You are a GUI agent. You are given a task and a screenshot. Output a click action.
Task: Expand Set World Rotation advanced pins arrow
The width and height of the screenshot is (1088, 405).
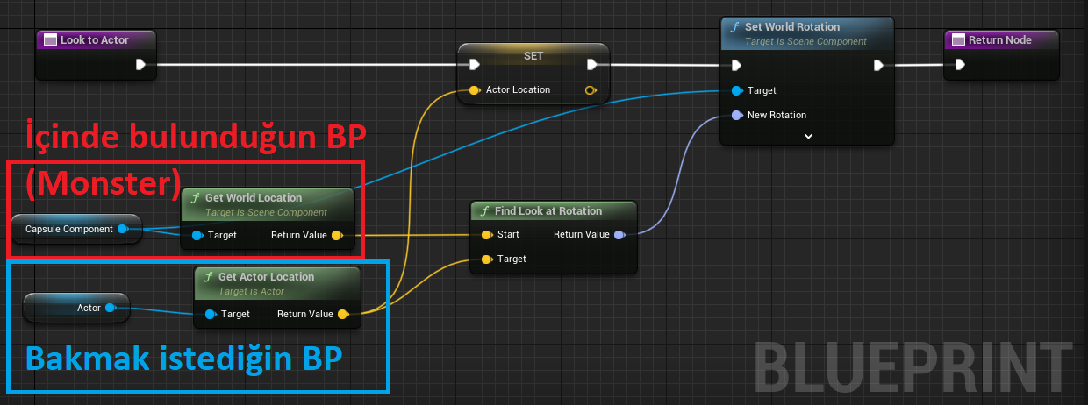click(x=808, y=136)
